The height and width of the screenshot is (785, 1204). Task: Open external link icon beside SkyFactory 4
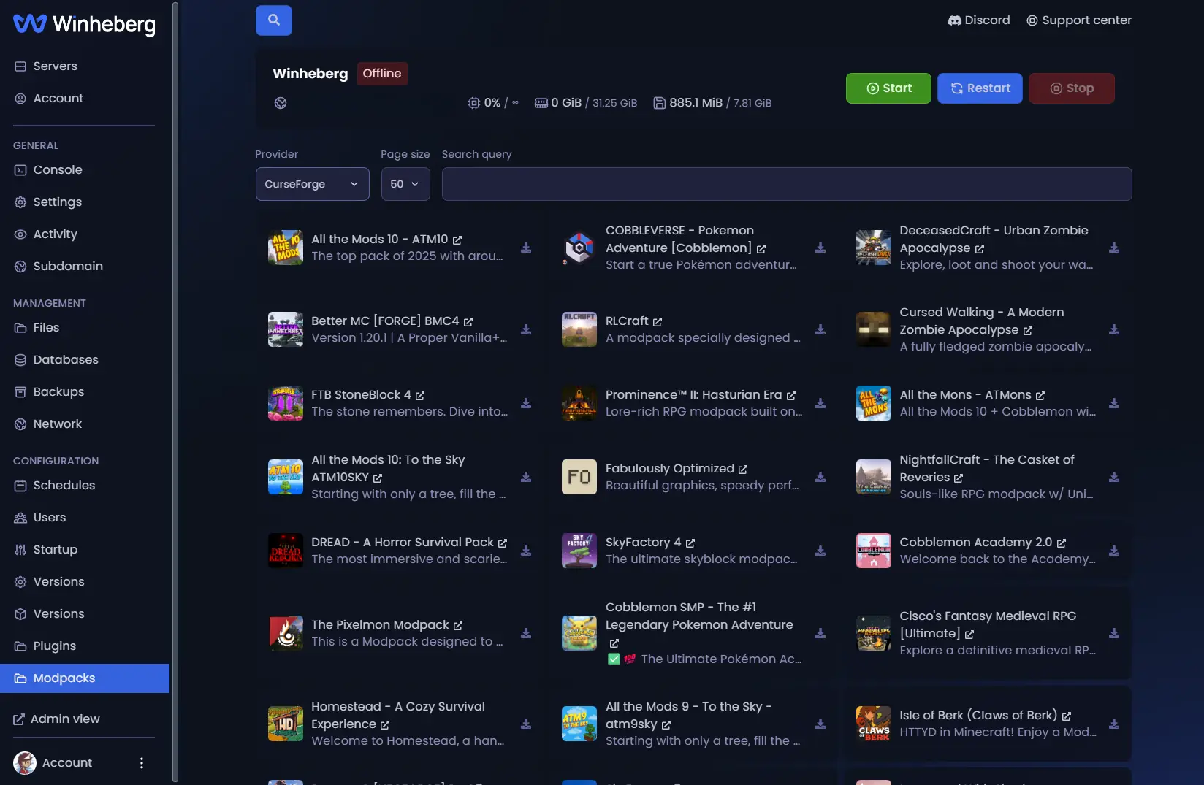(x=690, y=543)
